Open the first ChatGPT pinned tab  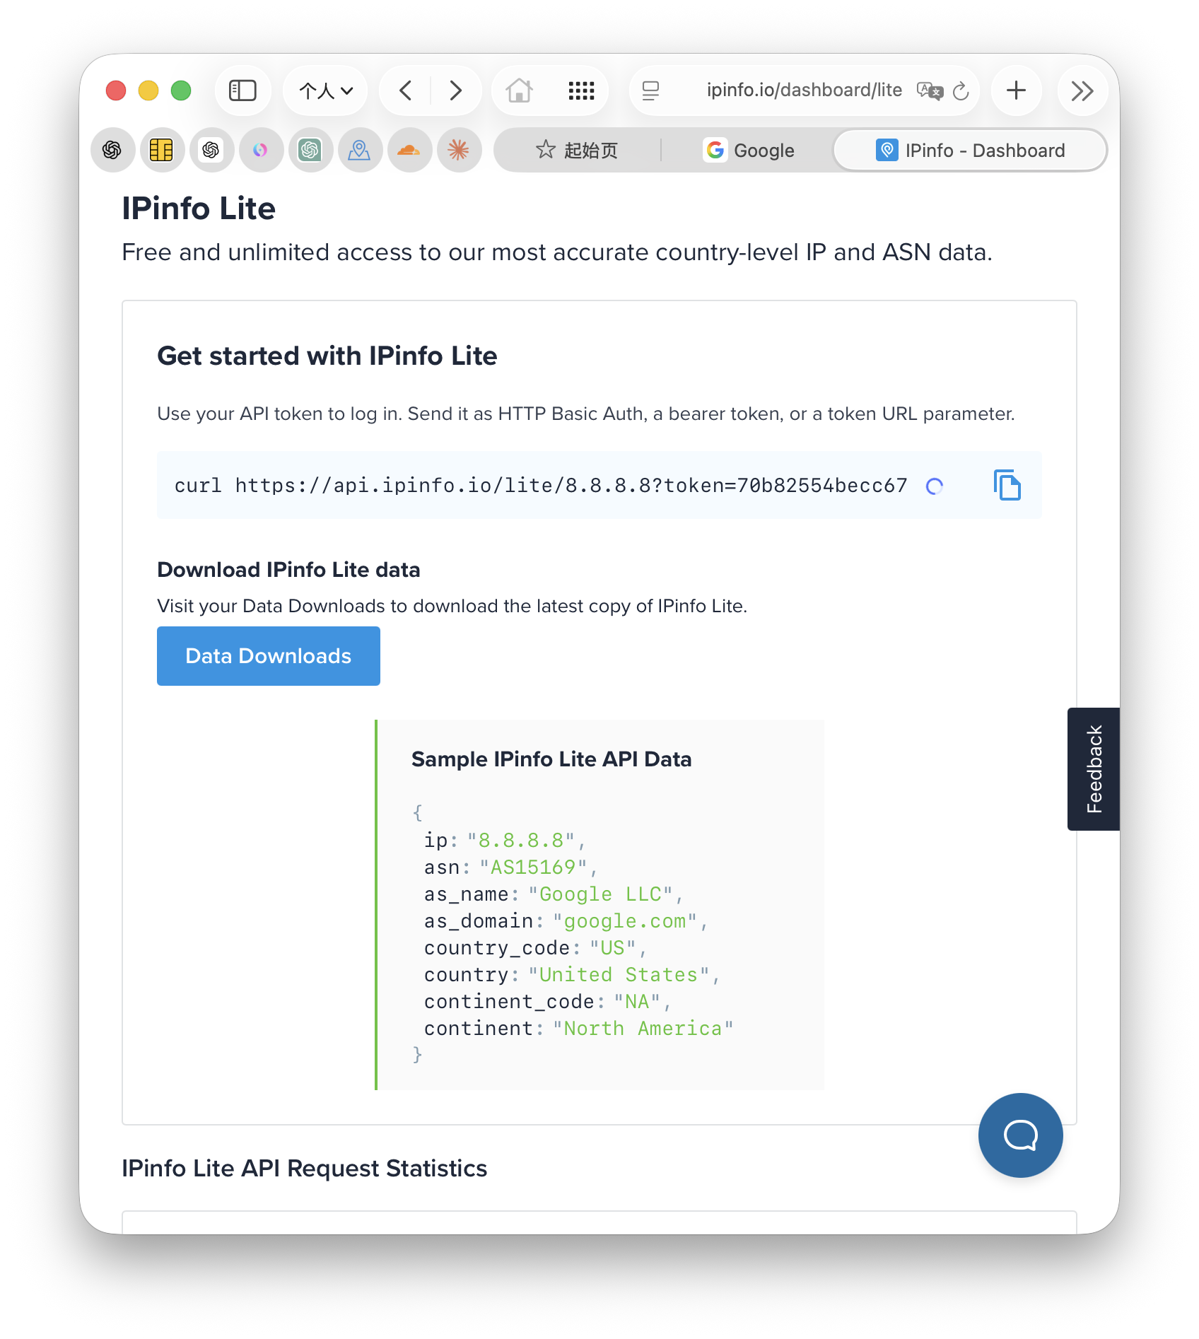(x=112, y=150)
